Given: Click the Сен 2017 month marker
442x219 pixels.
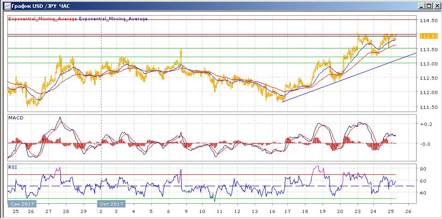Looking at the screenshot, I should point(21,203).
